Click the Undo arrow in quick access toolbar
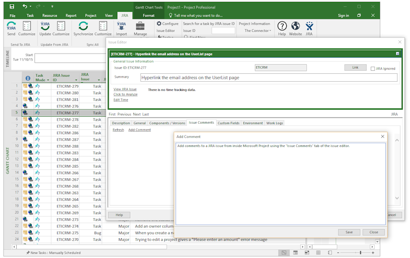The image size is (410, 258). 25,6
